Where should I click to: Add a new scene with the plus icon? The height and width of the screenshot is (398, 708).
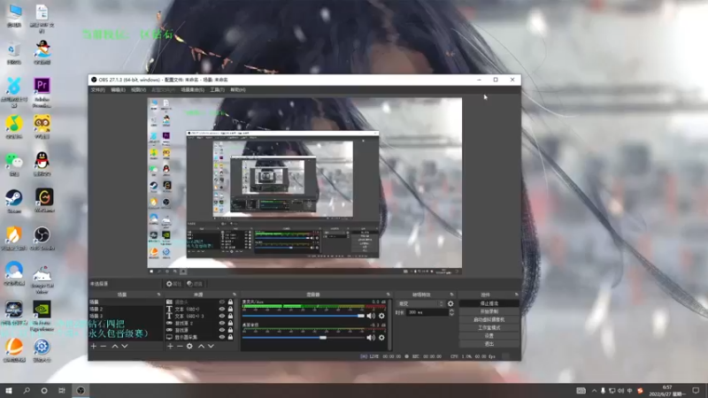[x=94, y=346]
